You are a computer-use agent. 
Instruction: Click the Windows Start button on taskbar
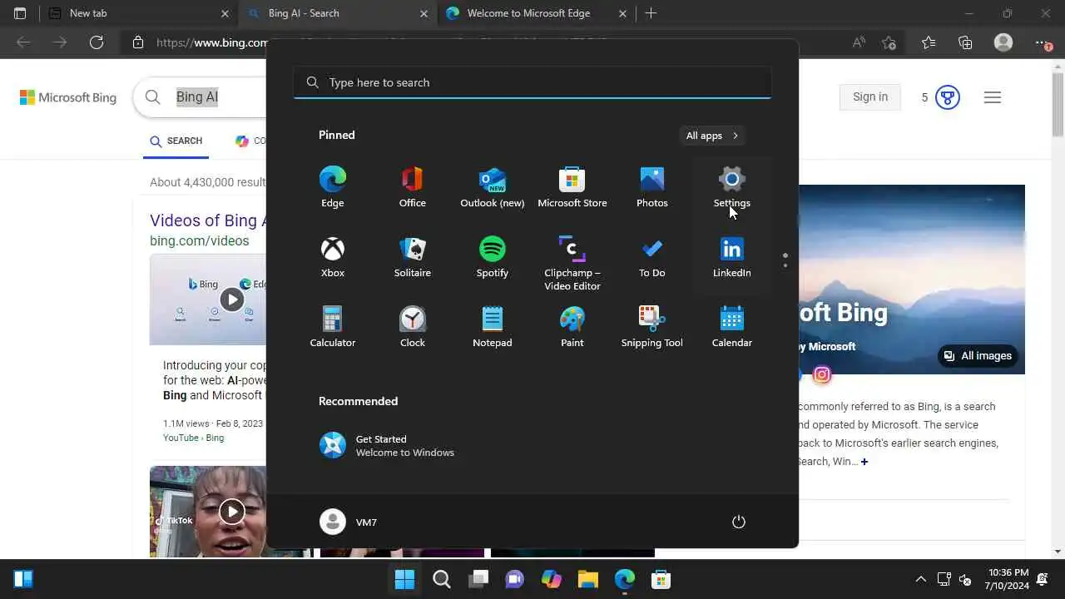click(x=404, y=579)
